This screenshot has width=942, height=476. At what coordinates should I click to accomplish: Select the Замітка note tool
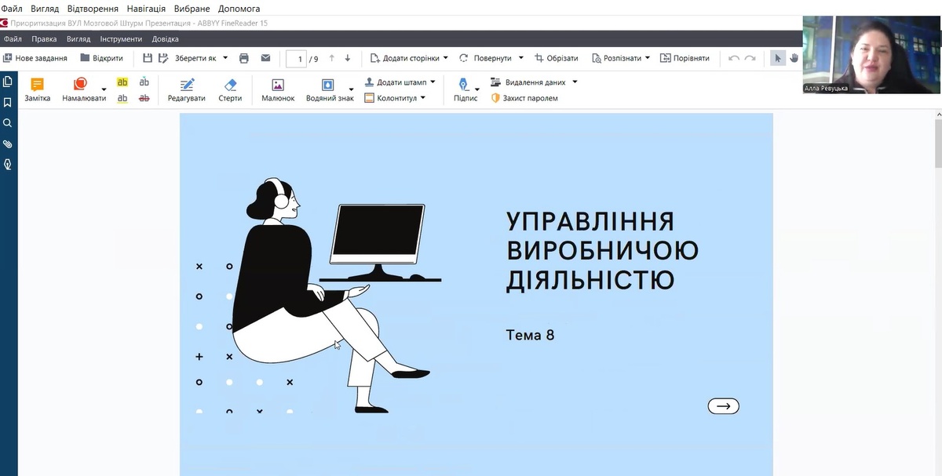tap(37, 89)
